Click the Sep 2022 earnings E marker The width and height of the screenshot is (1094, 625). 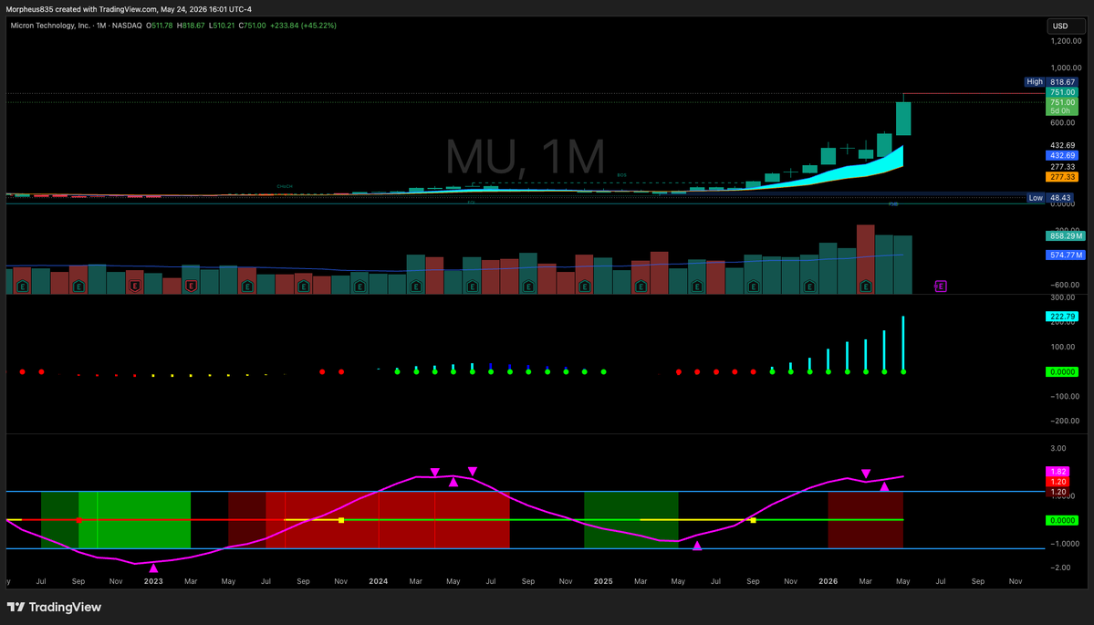[x=78, y=286]
